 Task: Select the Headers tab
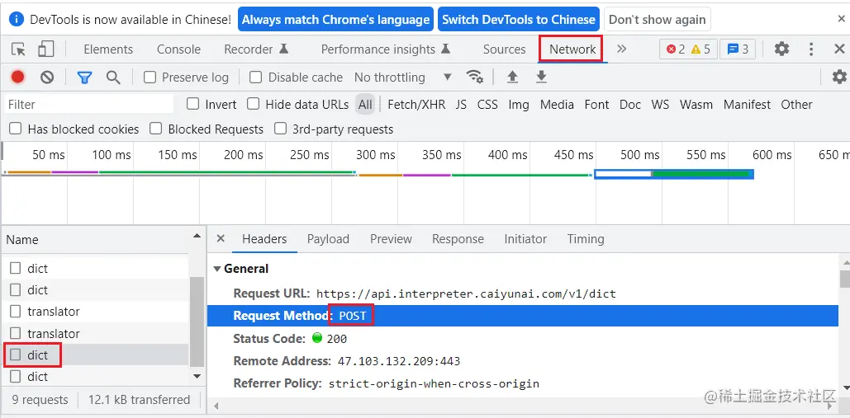click(264, 239)
